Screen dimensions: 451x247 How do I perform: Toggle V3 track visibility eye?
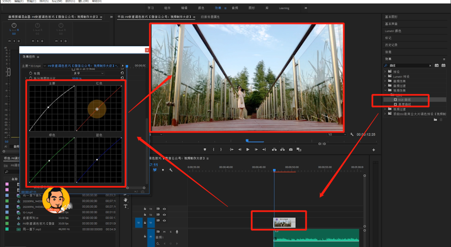pyautogui.click(x=164, y=209)
